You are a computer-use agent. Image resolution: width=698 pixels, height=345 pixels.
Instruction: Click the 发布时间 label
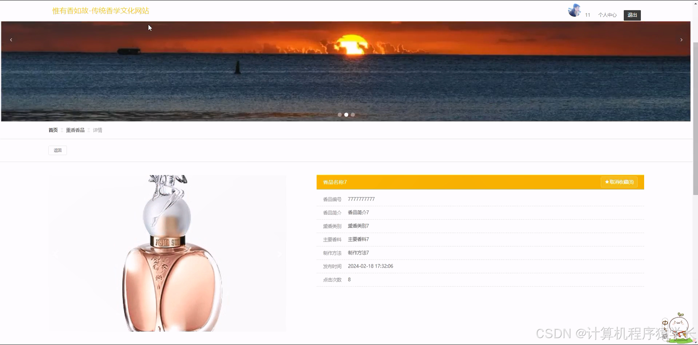pyautogui.click(x=332, y=266)
